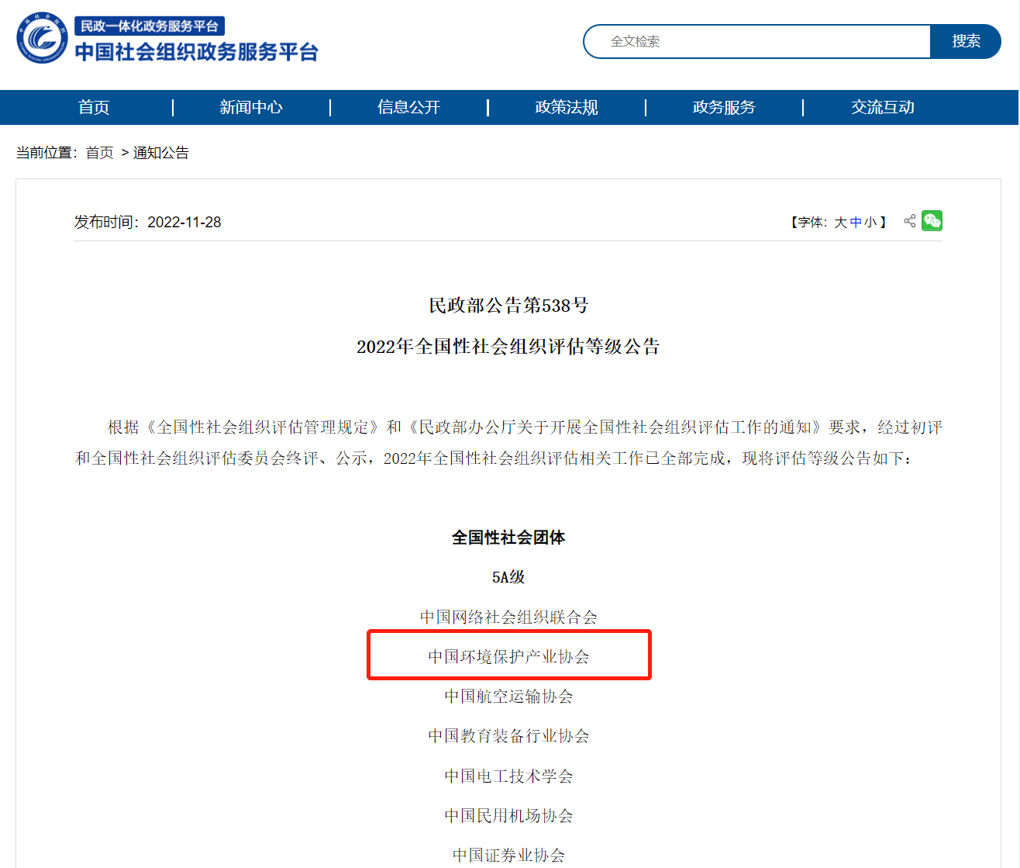Go to 信息公开 in the navigation bar
Screen dimensions: 1020x868
(408, 107)
